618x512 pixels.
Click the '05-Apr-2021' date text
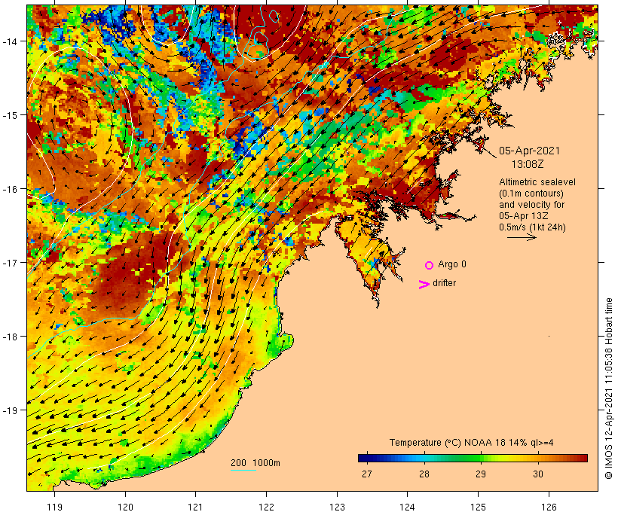pos(529,151)
